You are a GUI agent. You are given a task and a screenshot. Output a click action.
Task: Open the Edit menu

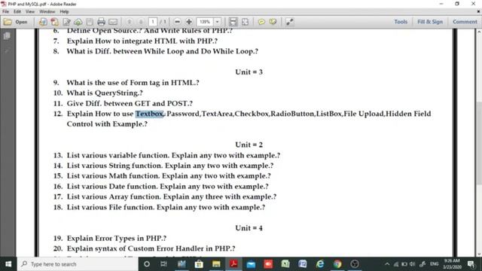point(17,12)
